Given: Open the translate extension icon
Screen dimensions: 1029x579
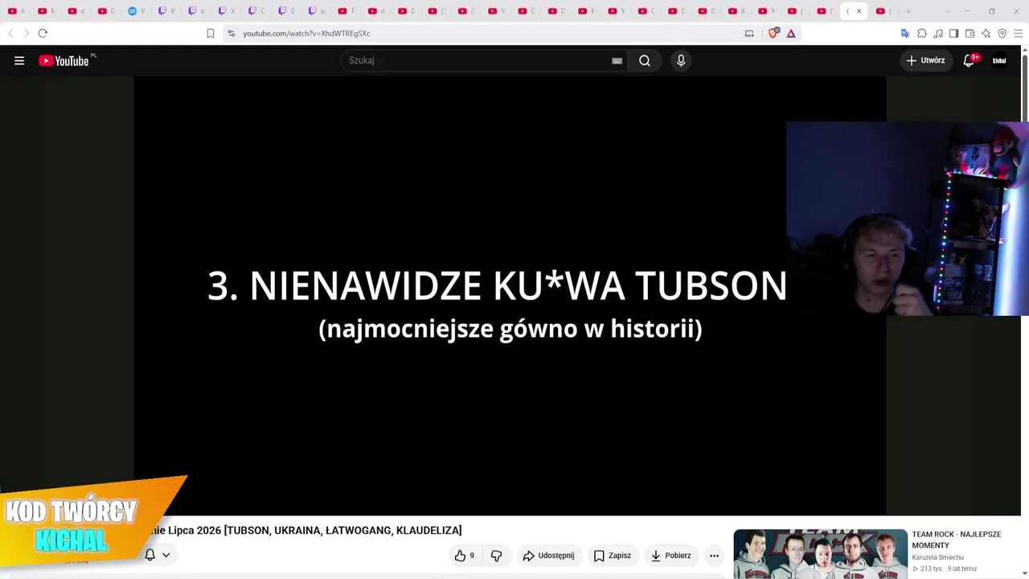Looking at the screenshot, I should (x=905, y=33).
